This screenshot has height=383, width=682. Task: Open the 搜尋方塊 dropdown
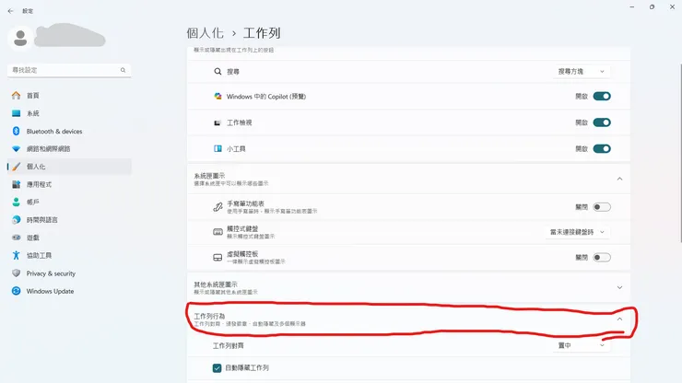coord(582,71)
